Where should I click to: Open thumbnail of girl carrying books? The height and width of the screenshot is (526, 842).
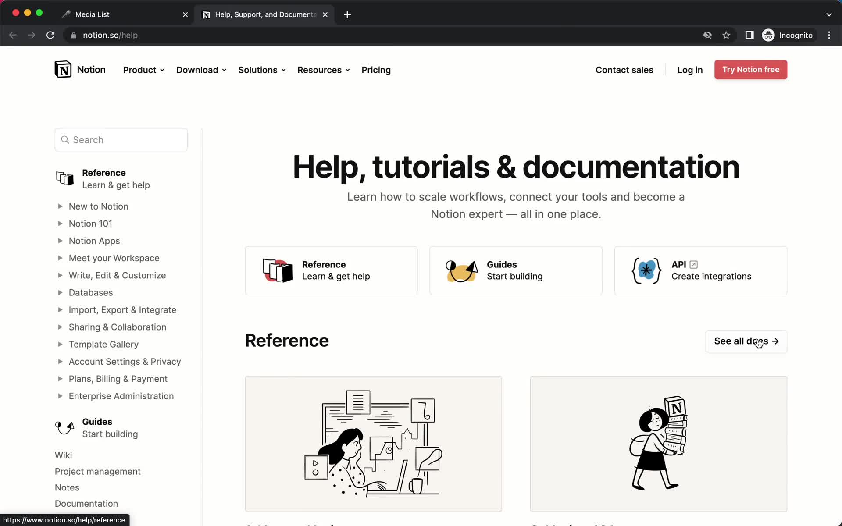658,444
